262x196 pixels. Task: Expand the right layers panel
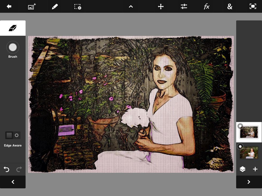[x=249, y=182]
